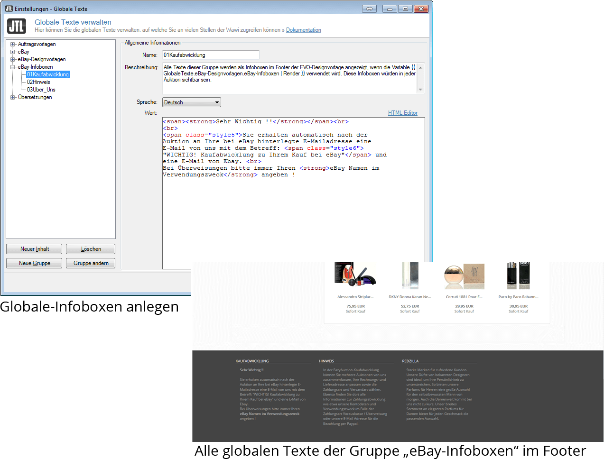Expand the eBay-Designvorlagen tree node
604x459 pixels.
pyautogui.click(x=13, y=59)
